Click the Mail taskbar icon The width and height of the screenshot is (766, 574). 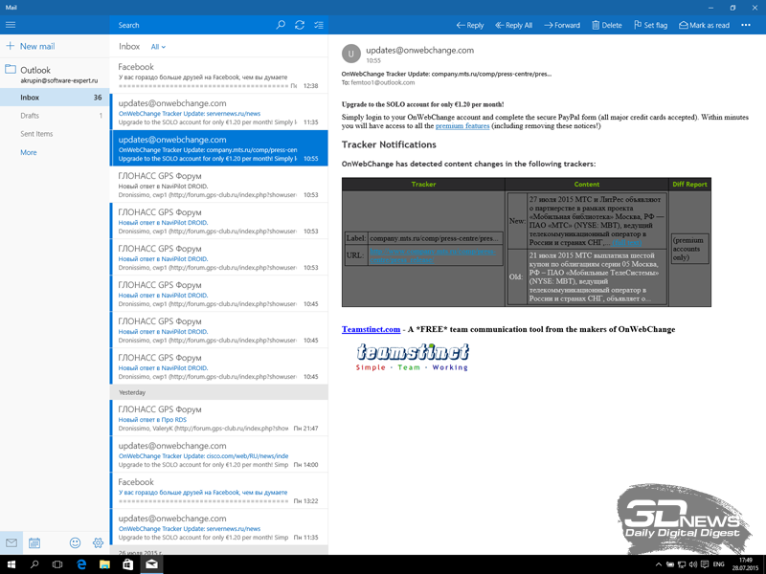[x=151, y=564]
